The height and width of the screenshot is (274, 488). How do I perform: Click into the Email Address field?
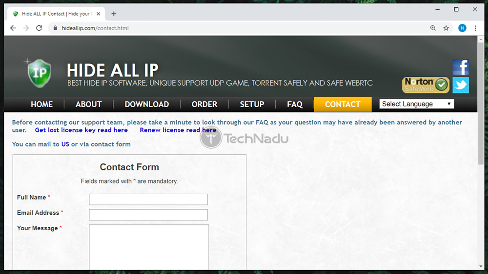pos(148,215)
